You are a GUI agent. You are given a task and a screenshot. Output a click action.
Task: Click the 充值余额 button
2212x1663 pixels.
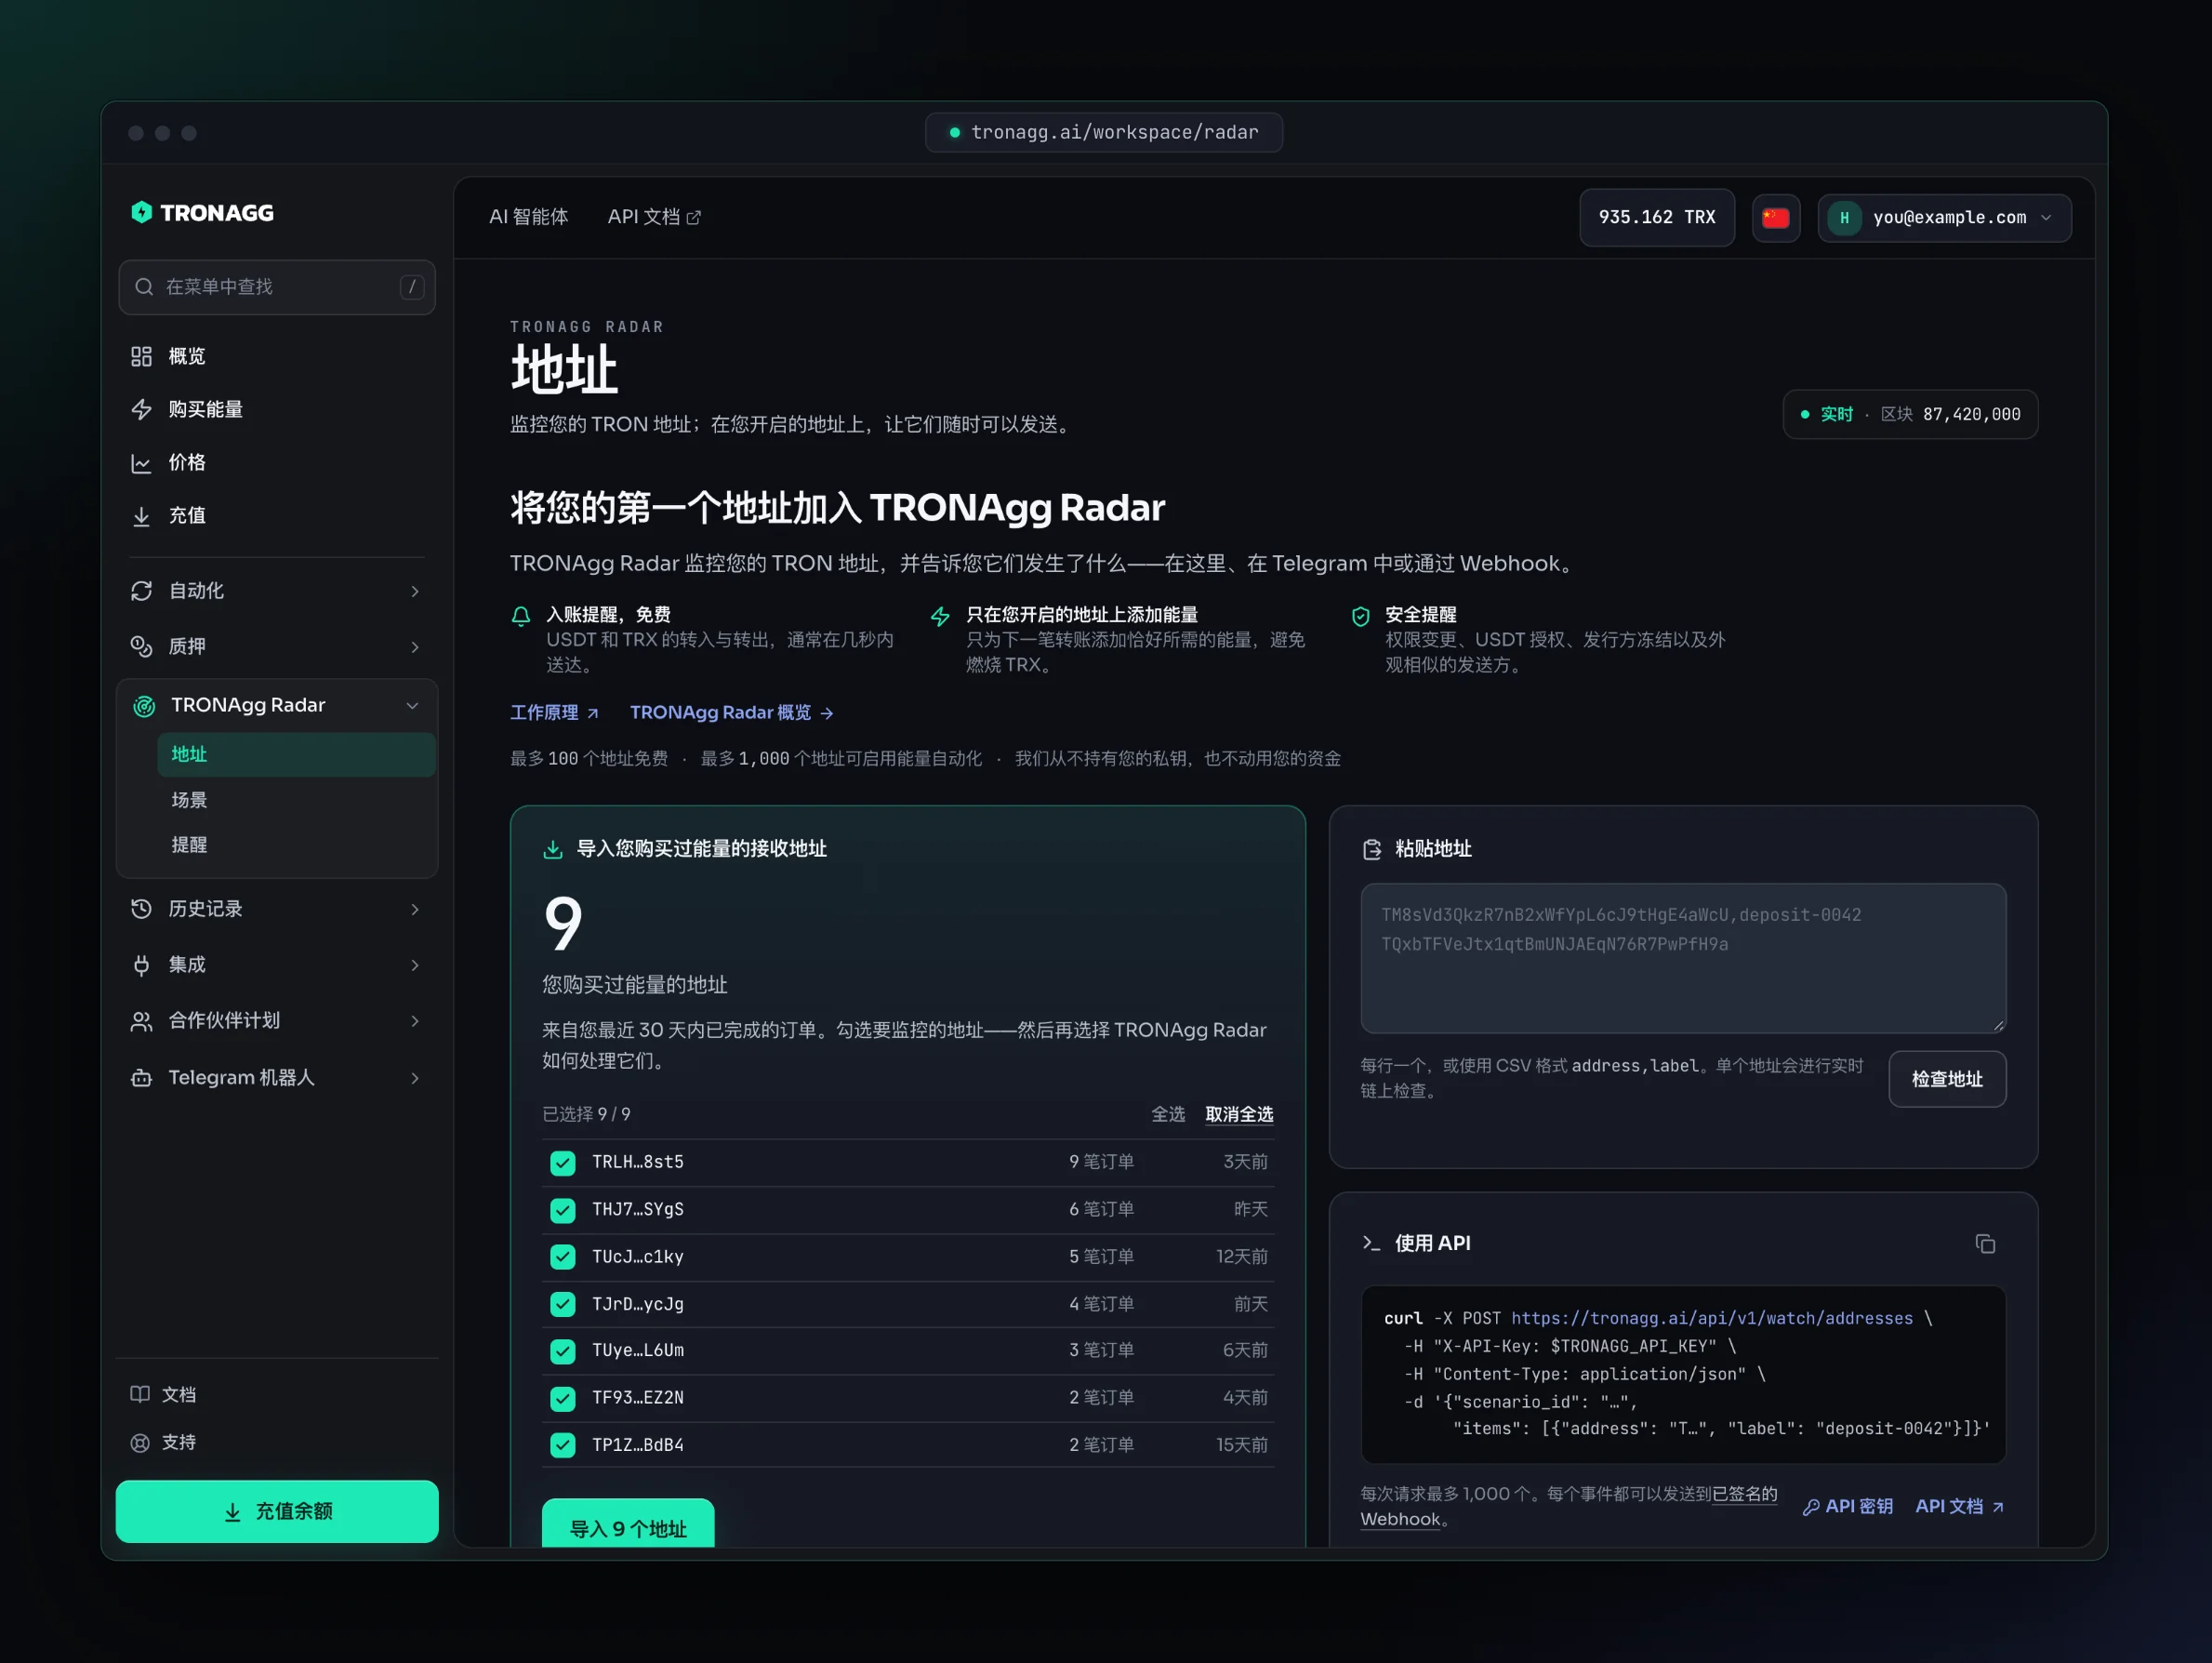pyautogui.click(x=277, y=1510)
